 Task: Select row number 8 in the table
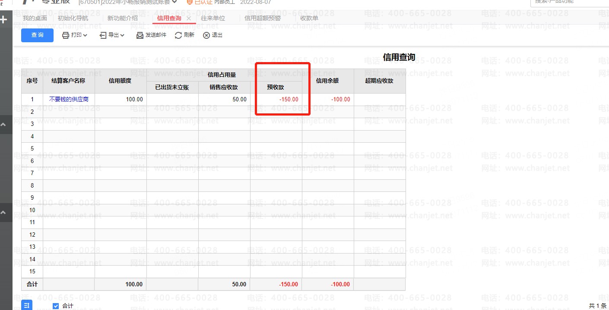coord(32,185)
